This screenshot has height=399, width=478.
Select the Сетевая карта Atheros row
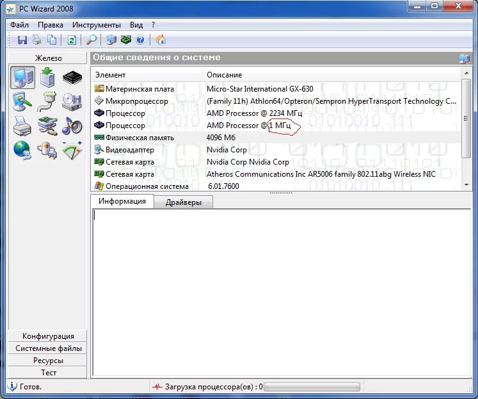(x=276, y=174)
